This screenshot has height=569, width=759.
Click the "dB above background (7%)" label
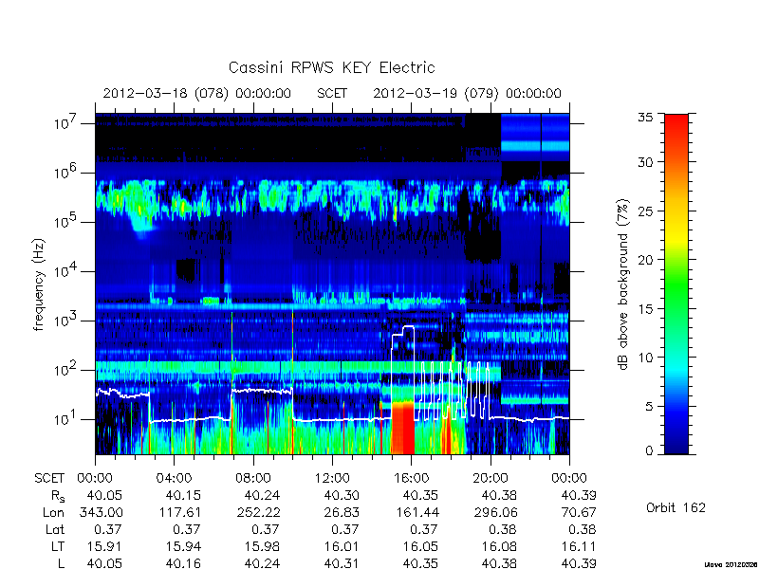tap(623, 284)
